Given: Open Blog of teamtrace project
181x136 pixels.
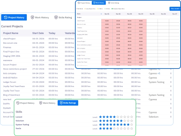Looking at the screenshot, I should 11,95.
